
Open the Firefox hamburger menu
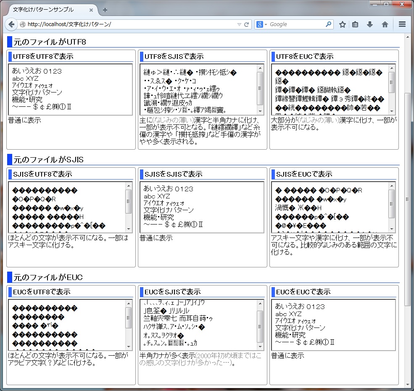point(402,24)
